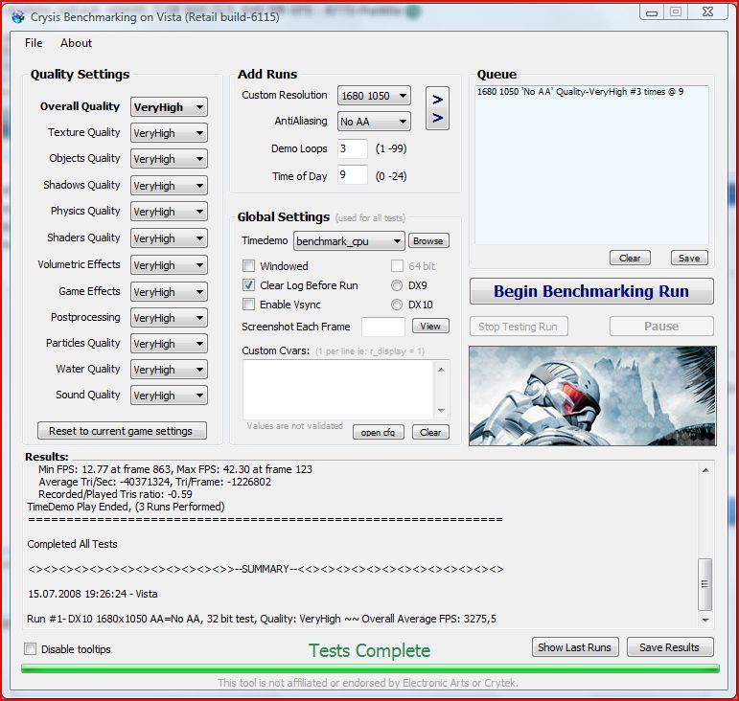Viewport: 739px width, 701px height.
Task: Check Disable tooltips
Action: point(30,649)
